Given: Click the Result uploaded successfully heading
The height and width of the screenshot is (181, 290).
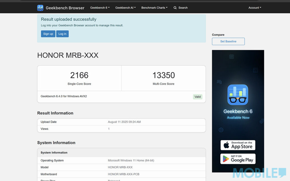Looking at the screenshot, I should (x=69, y=19).
